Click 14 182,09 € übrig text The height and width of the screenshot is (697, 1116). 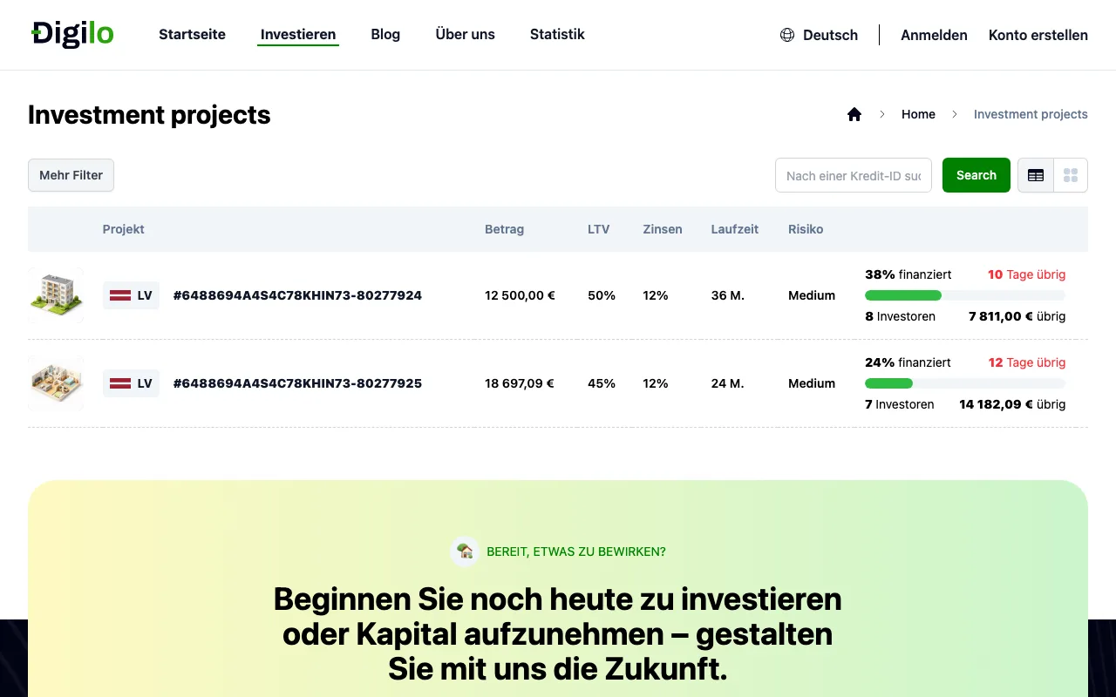pos(1012,404)
